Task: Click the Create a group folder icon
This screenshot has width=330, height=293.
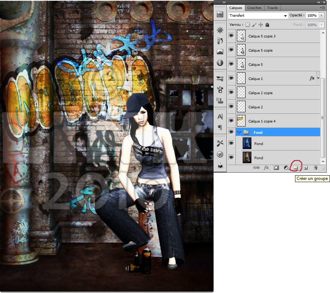Action: click(x=296, y=168)
